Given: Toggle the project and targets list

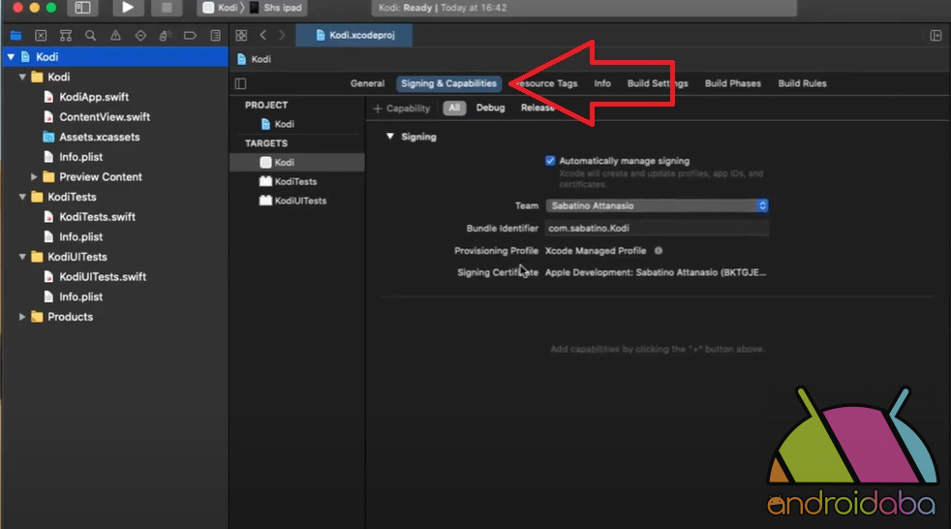Looking at the screenshot, I should pos(241,83).
